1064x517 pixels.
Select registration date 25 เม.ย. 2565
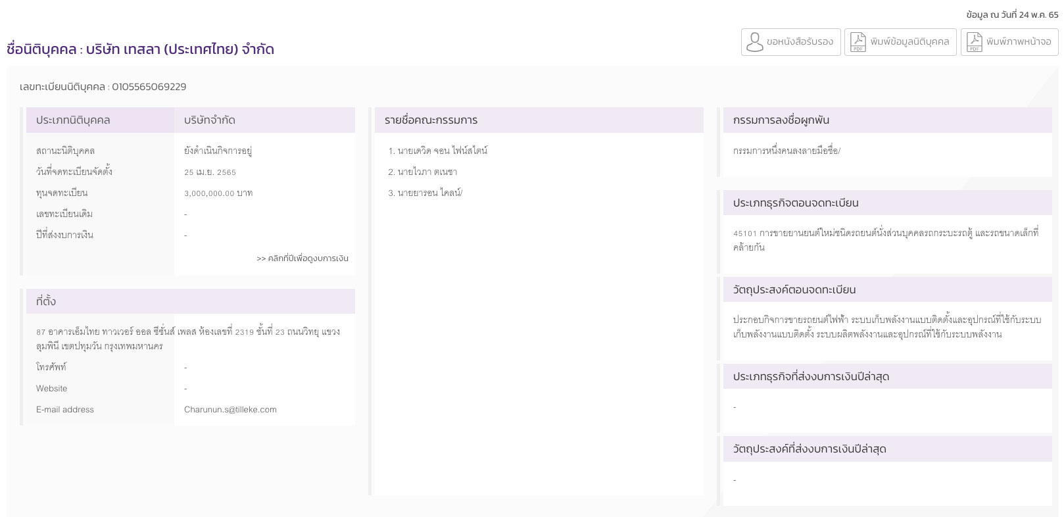coord(210,172)
